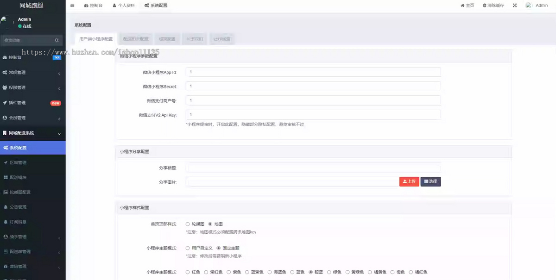
Task: Open the 关于我们 tab
Action: click(x=195, y=39)
